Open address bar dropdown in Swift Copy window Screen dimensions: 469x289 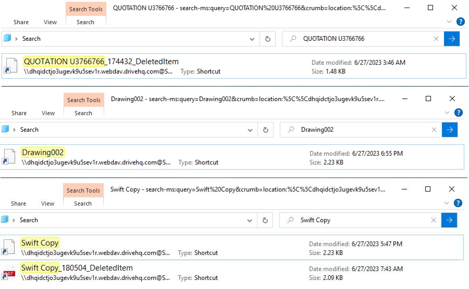[x=249, y=221]
